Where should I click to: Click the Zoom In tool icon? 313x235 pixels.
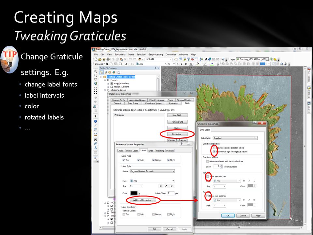(96, 71)
